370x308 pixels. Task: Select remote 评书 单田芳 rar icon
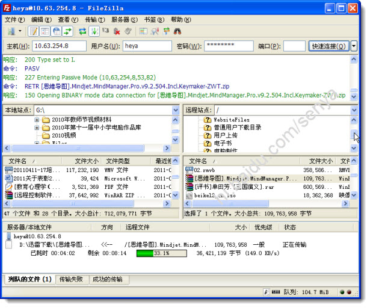[x=190, y=187]
